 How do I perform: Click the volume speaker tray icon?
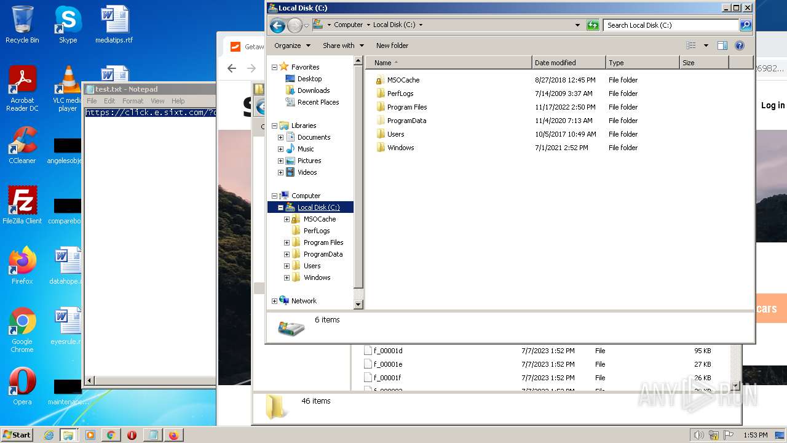pyautogui.click(x=698, y=435)
